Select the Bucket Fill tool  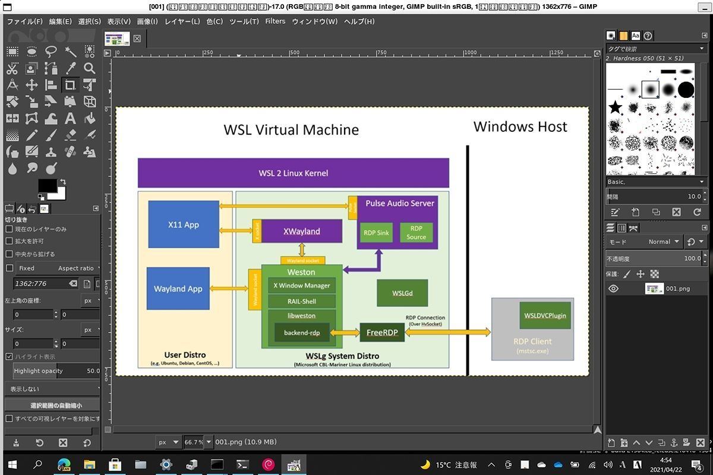click(89, 118)
